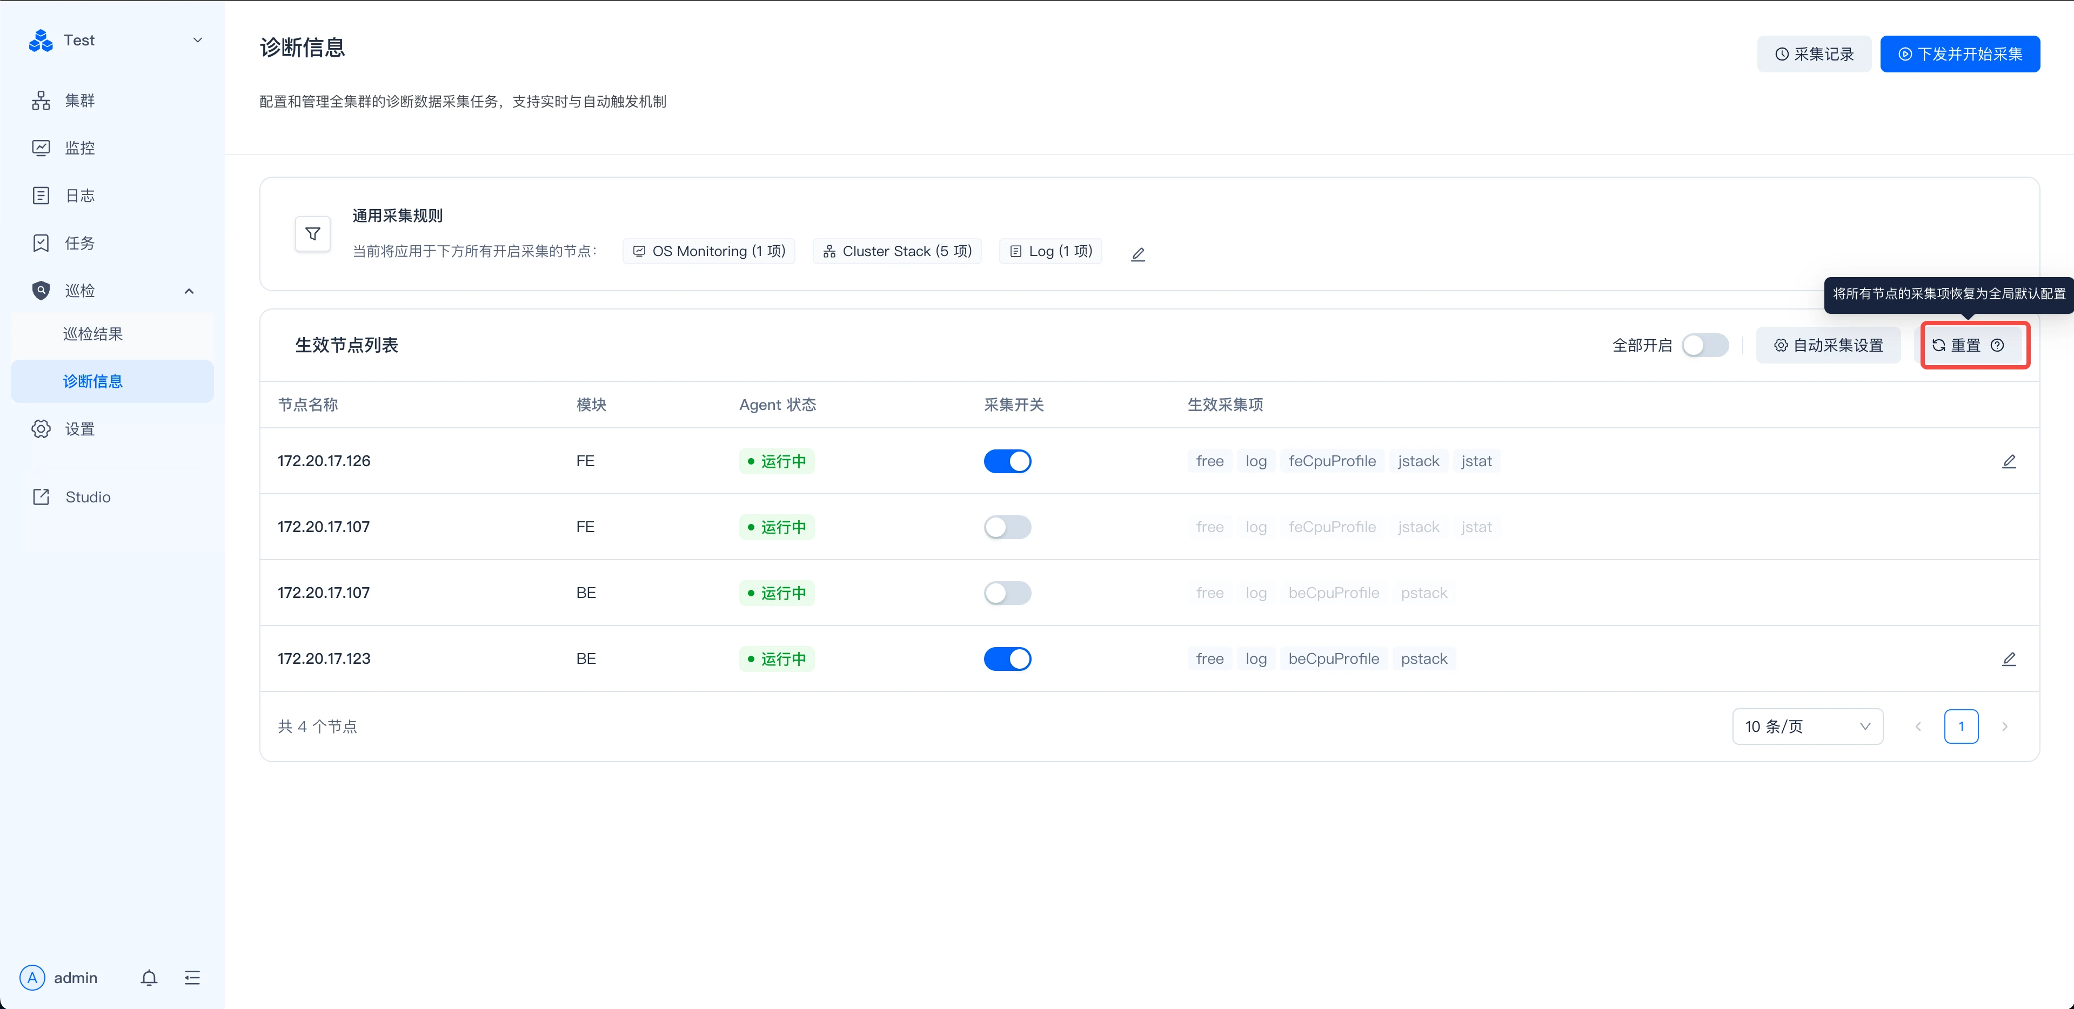The width and height of the screenshot is (2074, 1009).
Task: Click the 任务 checklist icon
Action: pyautogui.click(x=41, y=243)
